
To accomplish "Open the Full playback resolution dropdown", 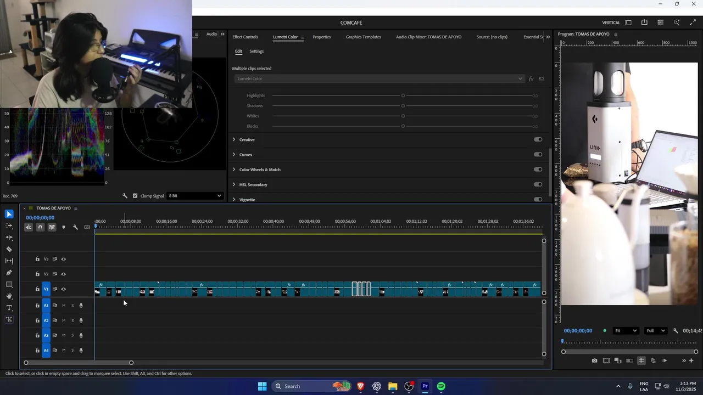I will [x=655, y=331].
